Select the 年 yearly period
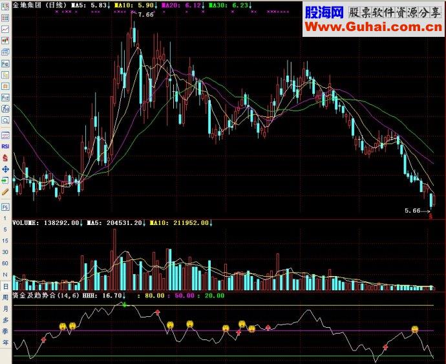 [x=5, y=343]
